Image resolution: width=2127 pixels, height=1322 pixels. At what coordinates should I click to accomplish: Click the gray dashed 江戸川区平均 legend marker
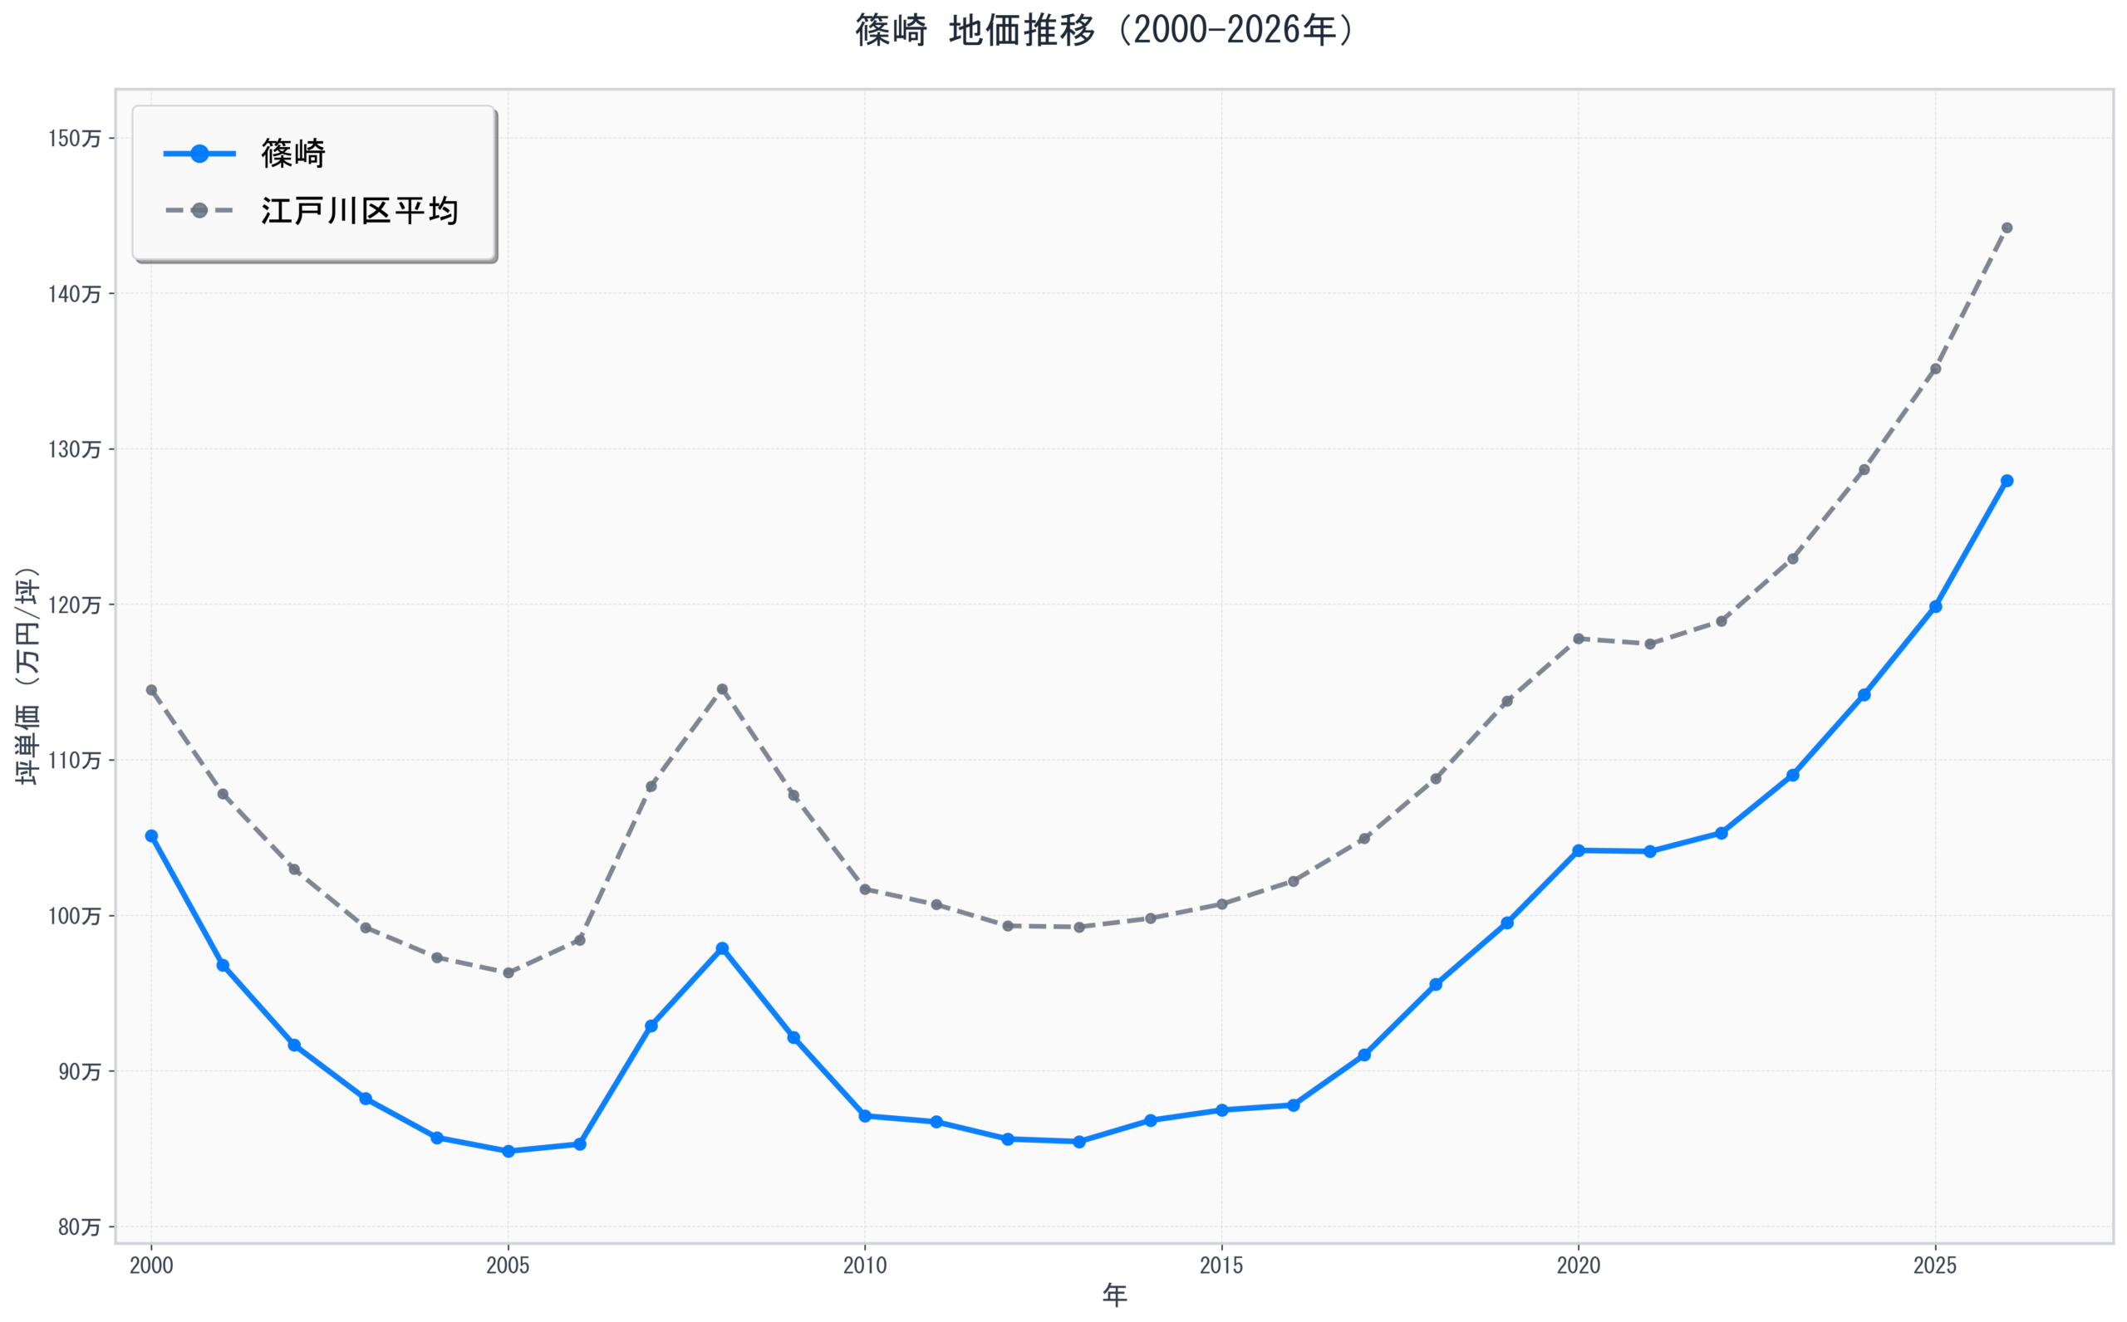coord(199,211)
